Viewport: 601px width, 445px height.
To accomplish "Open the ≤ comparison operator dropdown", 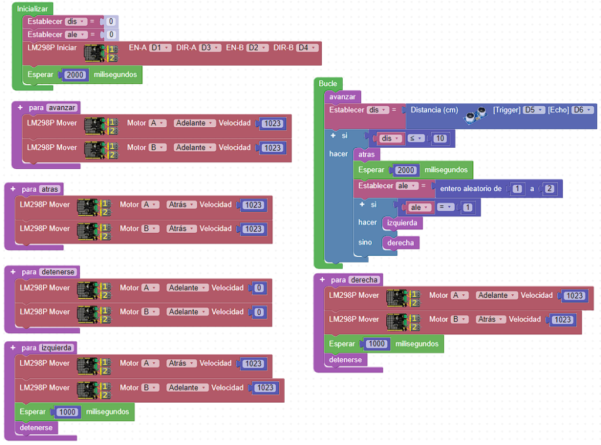I will (x=416, y=138).
